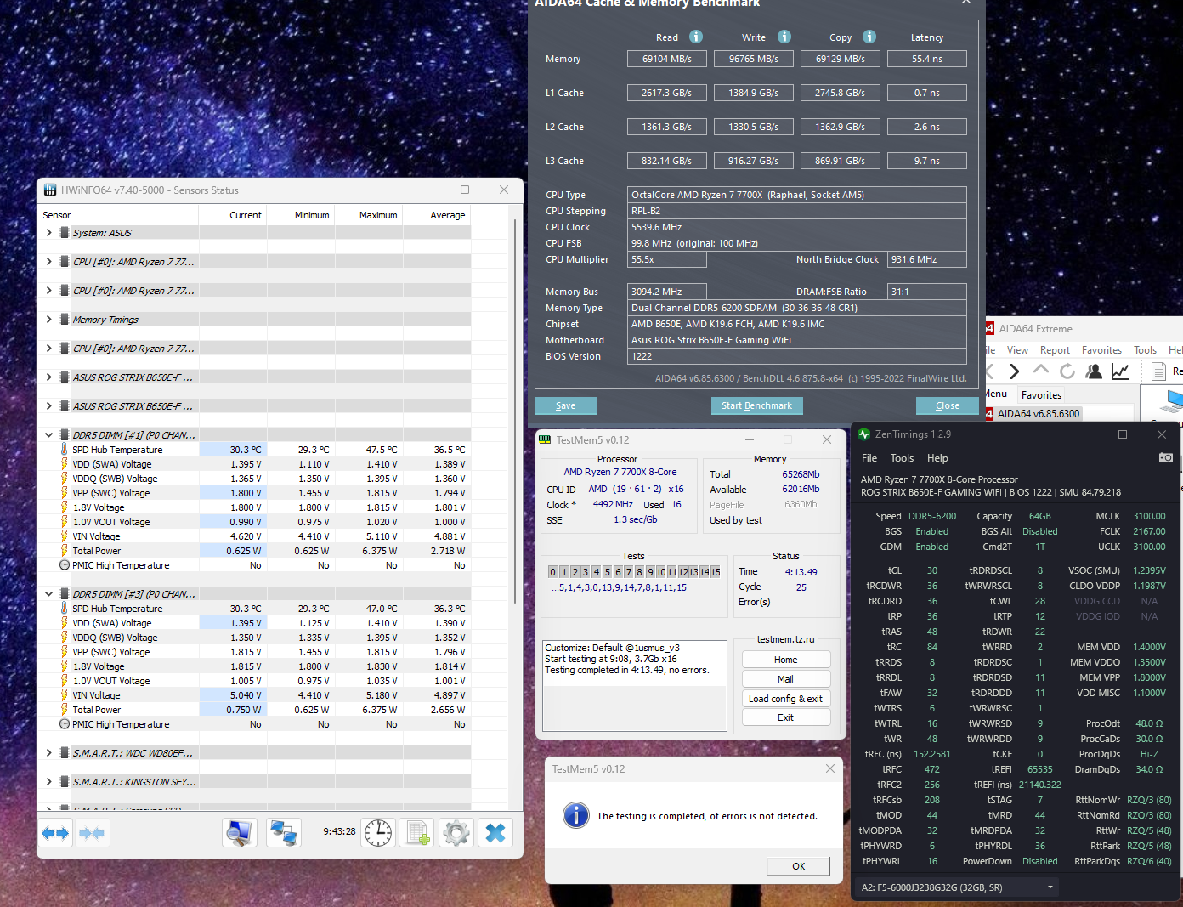Click the clock reset timer icon in HWiNFO

(x=378, y=833)
